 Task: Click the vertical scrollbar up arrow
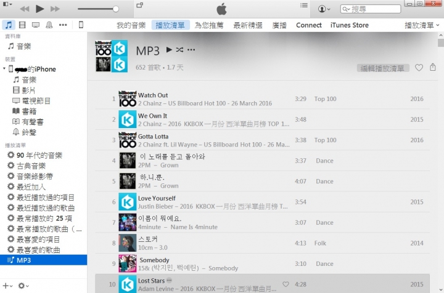click(x=440, y=35)
